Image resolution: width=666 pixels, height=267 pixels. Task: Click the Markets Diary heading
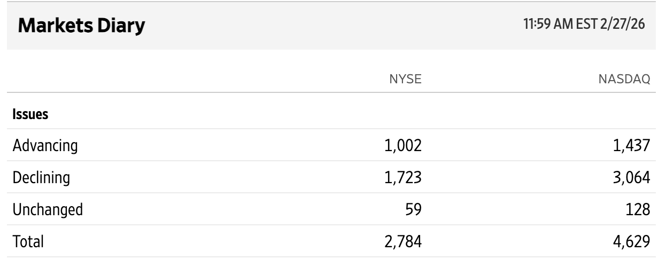(x=81, y=26)
